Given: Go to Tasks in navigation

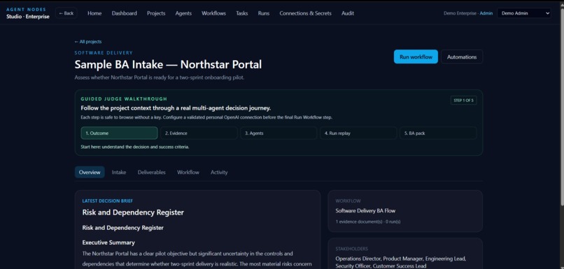Looking at the screenshot, I should (x=241, y=13).
